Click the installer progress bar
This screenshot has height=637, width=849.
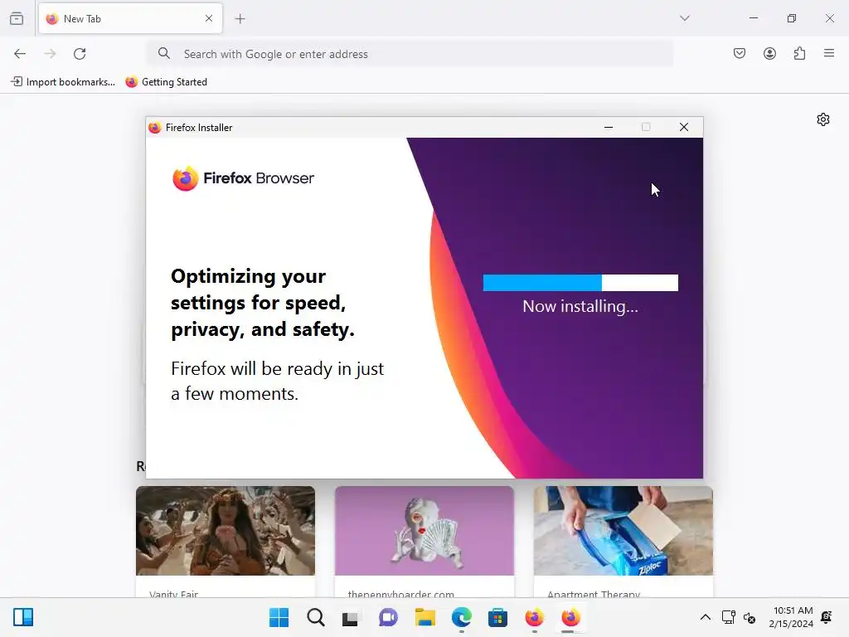[x=580, y=283]
